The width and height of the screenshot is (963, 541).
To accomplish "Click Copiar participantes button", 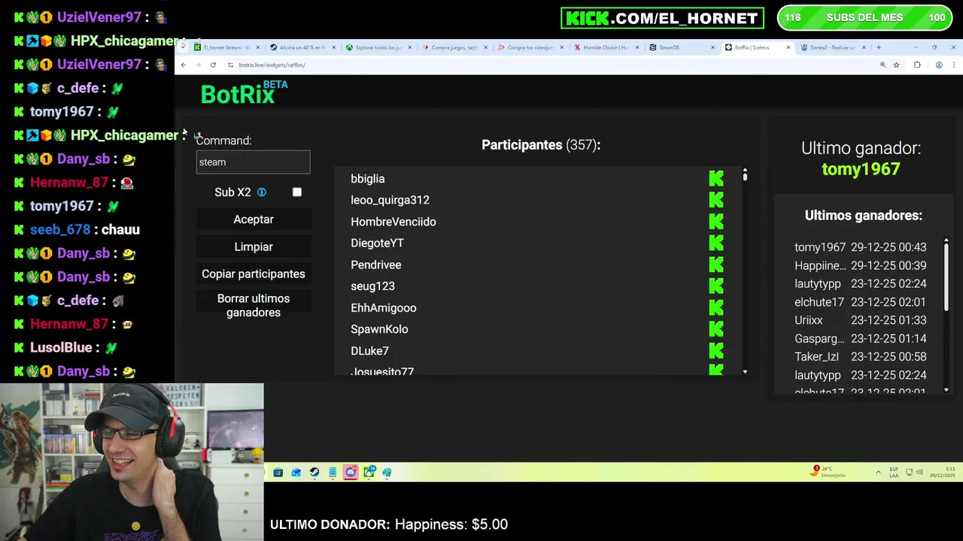I will tap(254, 274).
